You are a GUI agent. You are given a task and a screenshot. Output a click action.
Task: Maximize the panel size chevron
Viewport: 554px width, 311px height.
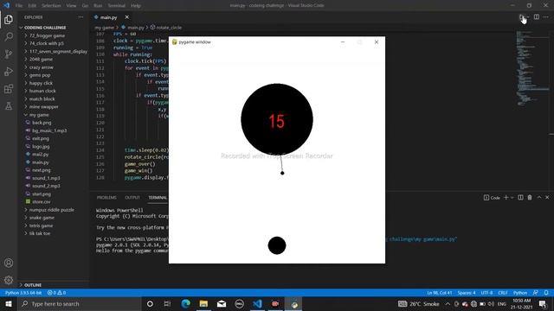coord(539,198)
